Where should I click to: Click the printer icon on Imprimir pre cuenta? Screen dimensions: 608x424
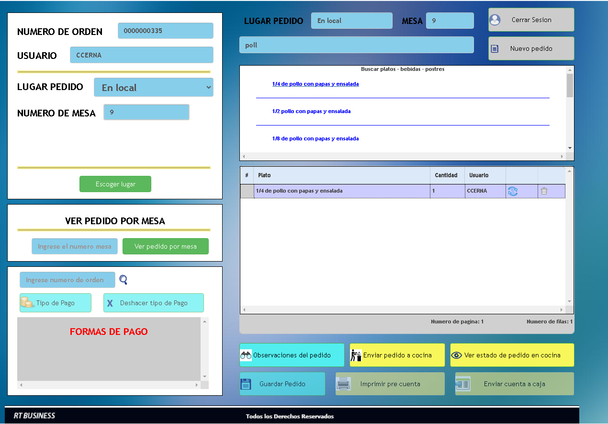click(344, 384)
